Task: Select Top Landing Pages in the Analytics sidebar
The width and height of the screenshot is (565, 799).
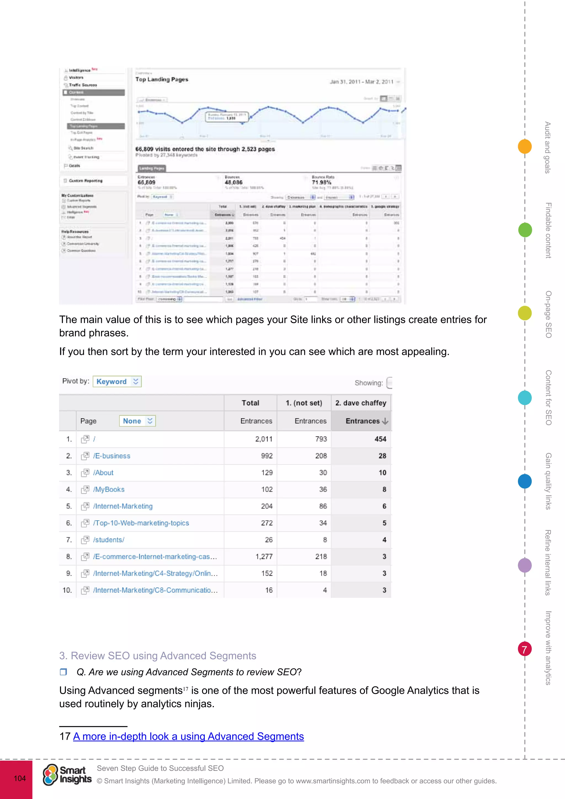Action: pyautogui.click(x=96, y=126)
